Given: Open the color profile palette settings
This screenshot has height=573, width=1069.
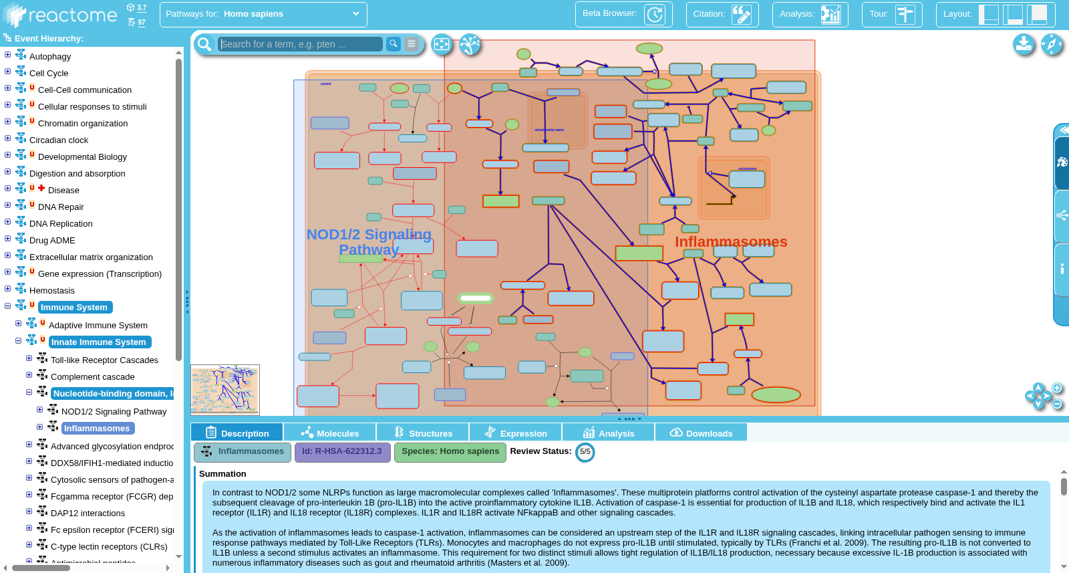Looking at the screenshot, I should tap(1062, 162).
